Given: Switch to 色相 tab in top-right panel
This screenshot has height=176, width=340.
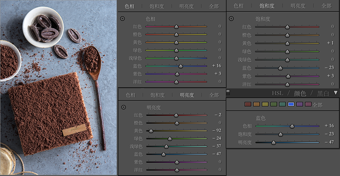Looking at the screenshot, I should 239,6.
